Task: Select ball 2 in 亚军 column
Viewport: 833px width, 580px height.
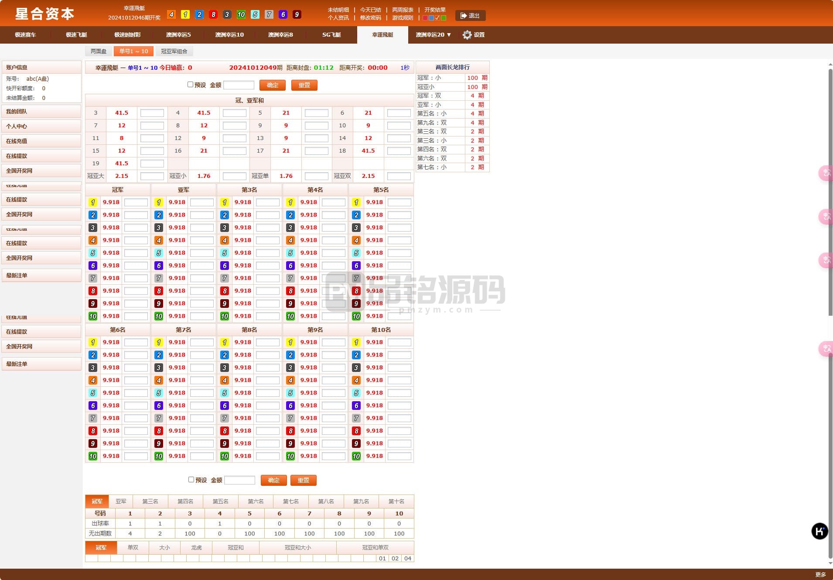Action: (x=159, y=215)
